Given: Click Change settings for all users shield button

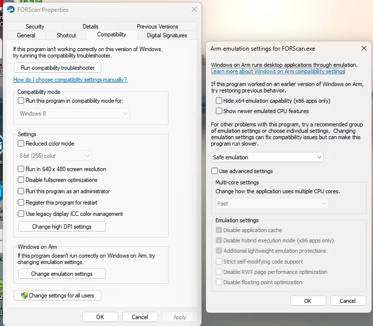Looking at the screenshot, I should [x=58, y=296].
